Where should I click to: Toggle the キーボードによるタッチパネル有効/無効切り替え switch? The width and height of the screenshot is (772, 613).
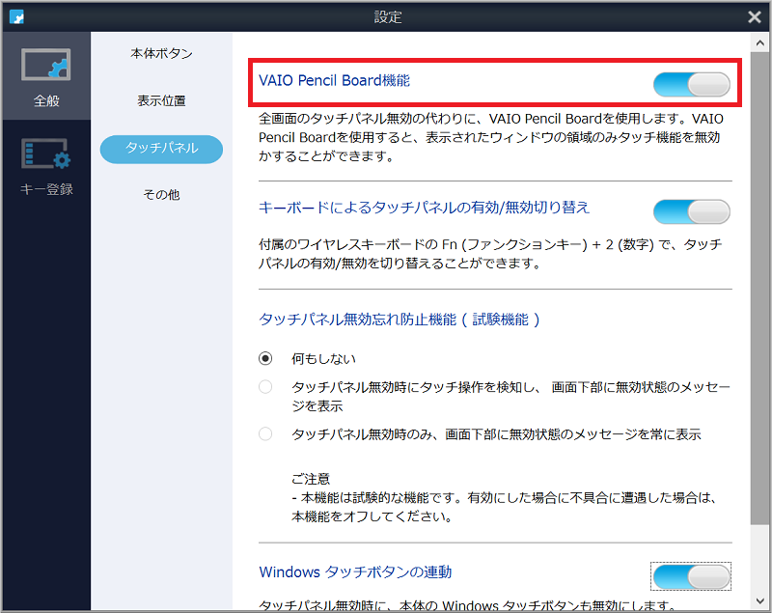coord(691,211)
